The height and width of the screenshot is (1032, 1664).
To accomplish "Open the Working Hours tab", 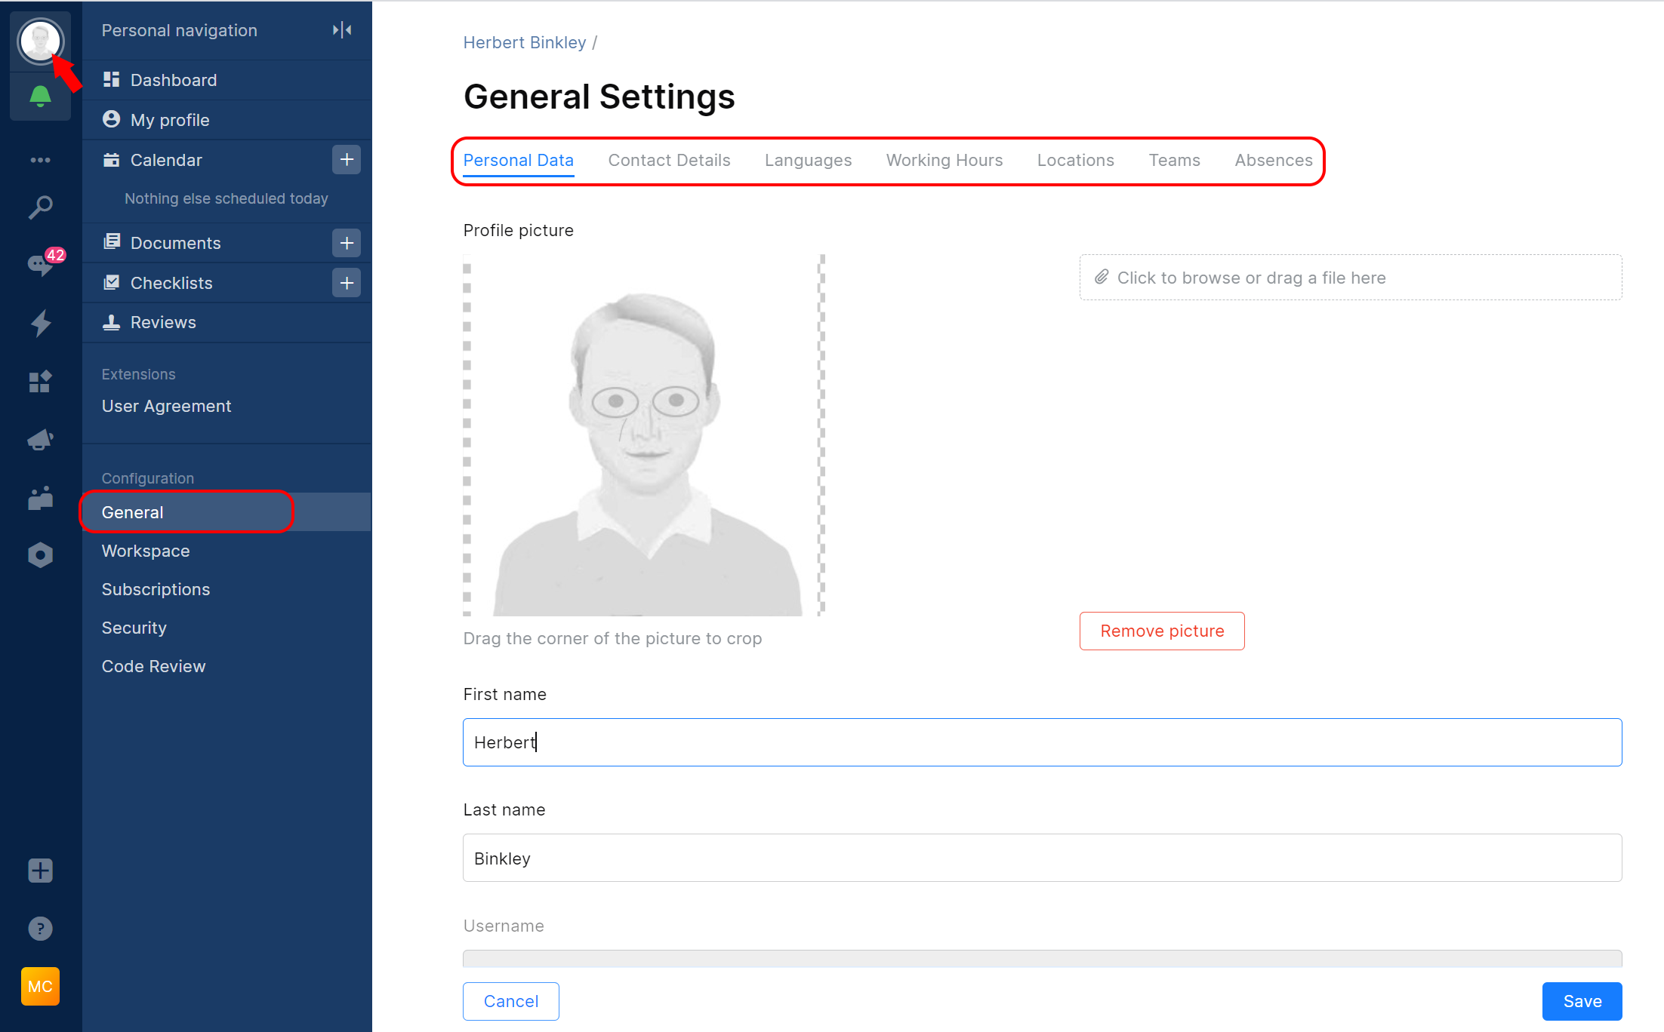I will [x=944, y=160].
